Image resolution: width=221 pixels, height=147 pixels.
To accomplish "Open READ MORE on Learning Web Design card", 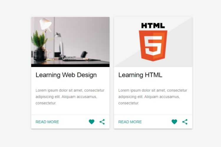I will 47,122.
